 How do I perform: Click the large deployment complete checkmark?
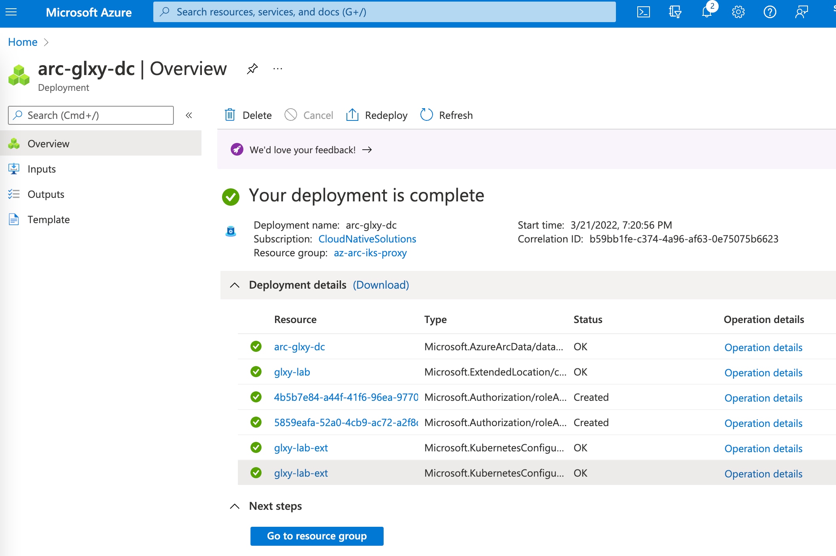tap(231, 197)
